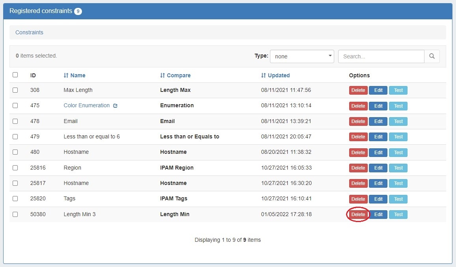Open external link icon beside Color Enumeration
Viewport: 456px width, 267px height.
click(x=115, y=106)
